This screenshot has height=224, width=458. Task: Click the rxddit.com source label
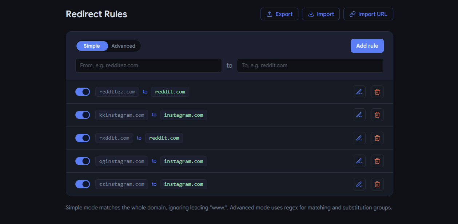[x=114, y=138]
